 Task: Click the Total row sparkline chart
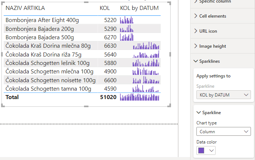tap(140, 97)
